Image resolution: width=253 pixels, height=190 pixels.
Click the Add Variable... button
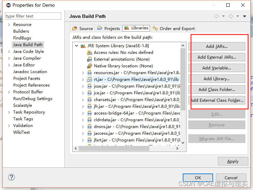pyautogui.click(x=217, y=68)
